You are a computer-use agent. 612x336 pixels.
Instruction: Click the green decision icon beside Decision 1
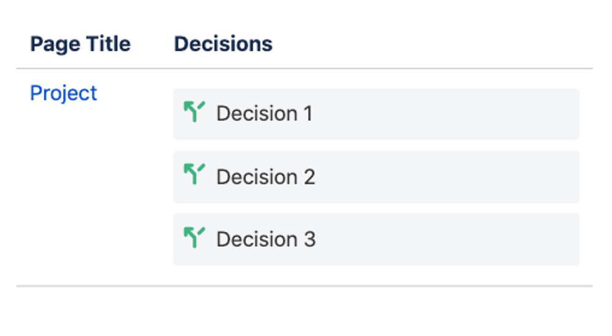194,112
